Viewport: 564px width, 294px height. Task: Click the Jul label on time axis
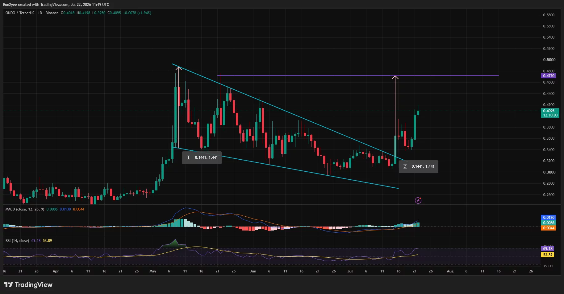[350, 271]
